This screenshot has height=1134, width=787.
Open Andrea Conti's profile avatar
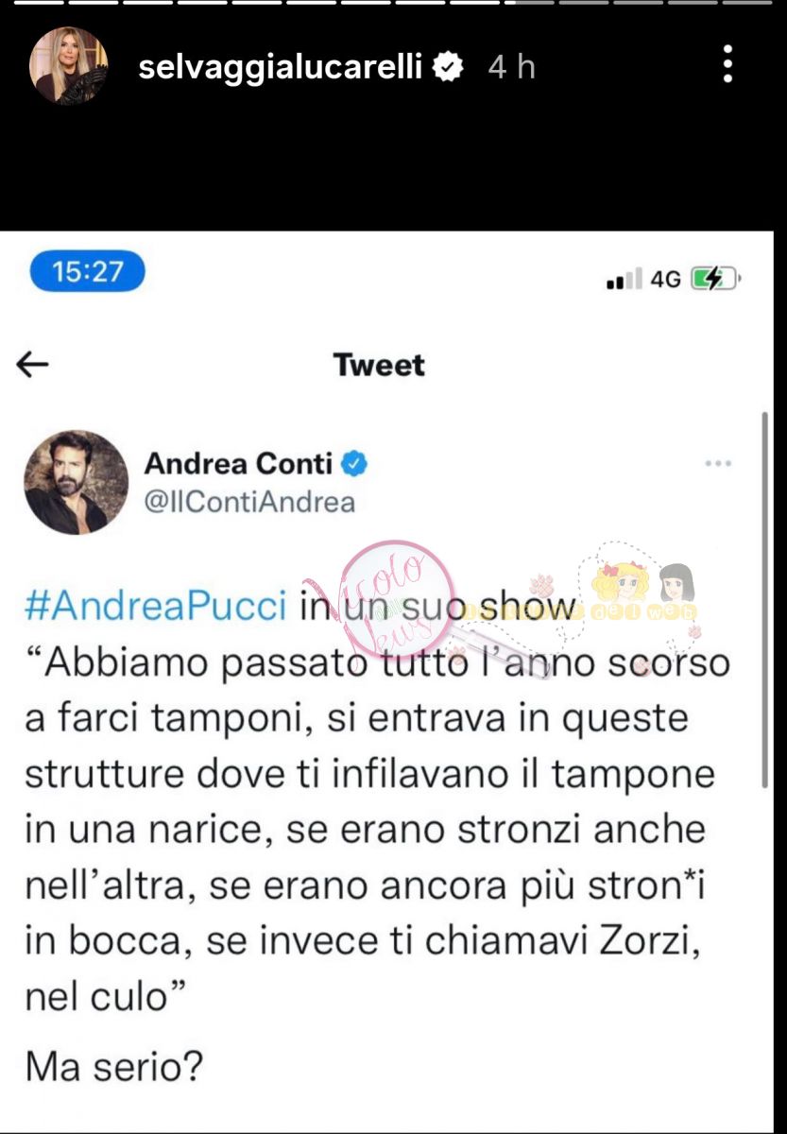(76, 483)
